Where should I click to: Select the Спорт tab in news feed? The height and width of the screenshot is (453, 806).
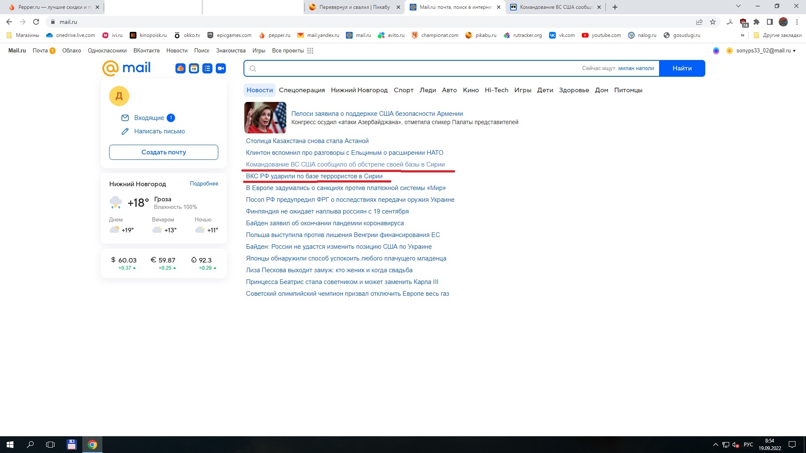pyautogui.click(x=403, y=90)
